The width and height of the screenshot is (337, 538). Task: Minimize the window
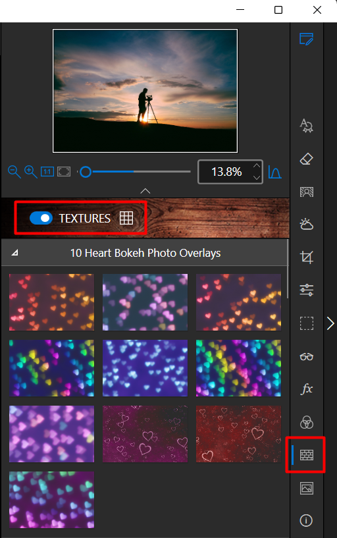(240, 10)
